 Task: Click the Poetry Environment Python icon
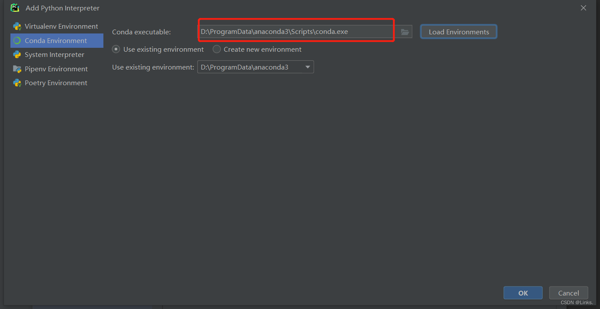(x=17, y=83)
